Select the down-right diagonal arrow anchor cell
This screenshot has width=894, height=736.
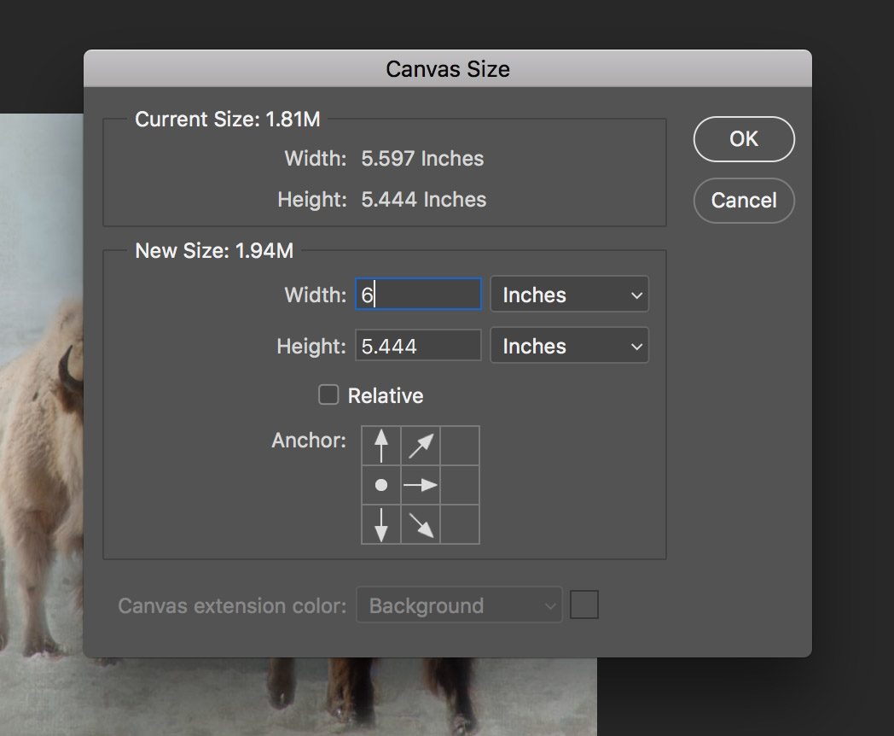tap(421, 523)
